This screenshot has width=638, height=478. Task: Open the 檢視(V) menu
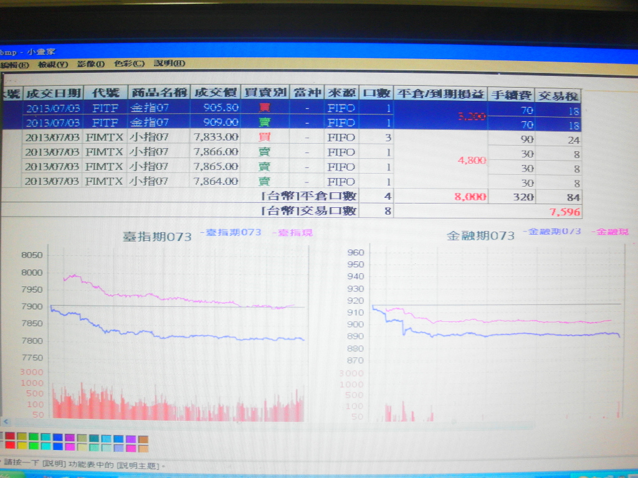[53, 64]
